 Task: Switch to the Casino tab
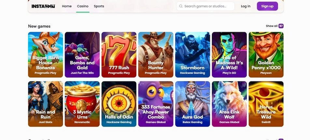83,6
